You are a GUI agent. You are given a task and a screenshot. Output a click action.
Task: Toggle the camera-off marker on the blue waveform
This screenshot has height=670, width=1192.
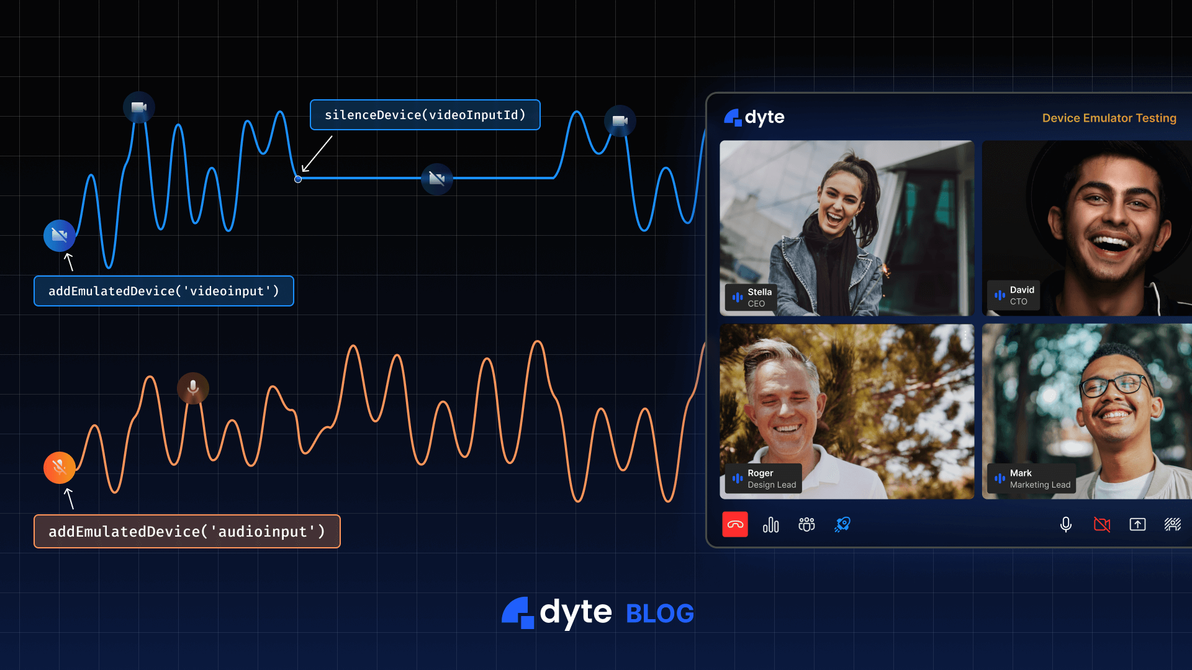coord(437,179)
